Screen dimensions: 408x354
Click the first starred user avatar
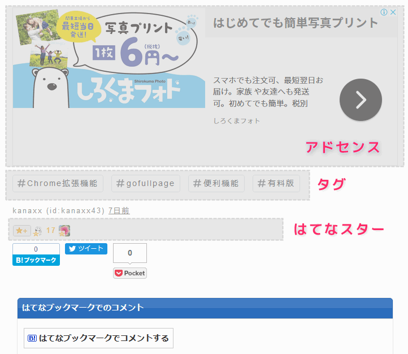(38, 231)
